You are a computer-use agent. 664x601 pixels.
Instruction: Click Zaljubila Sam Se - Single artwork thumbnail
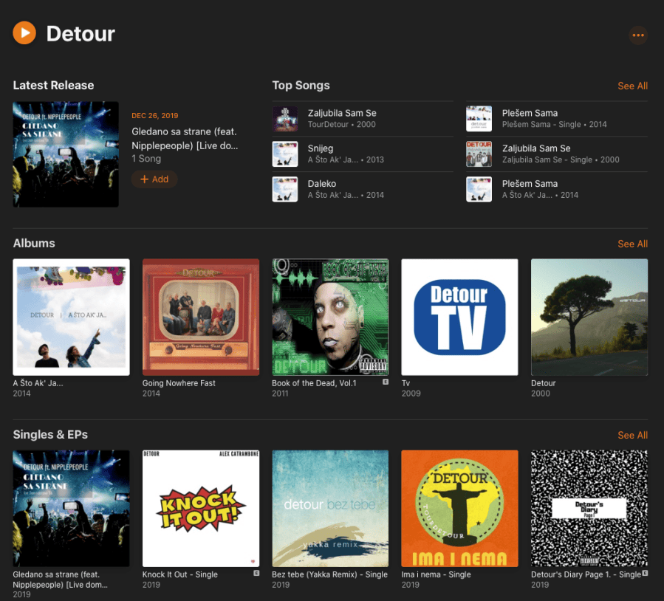coord(479,154)
